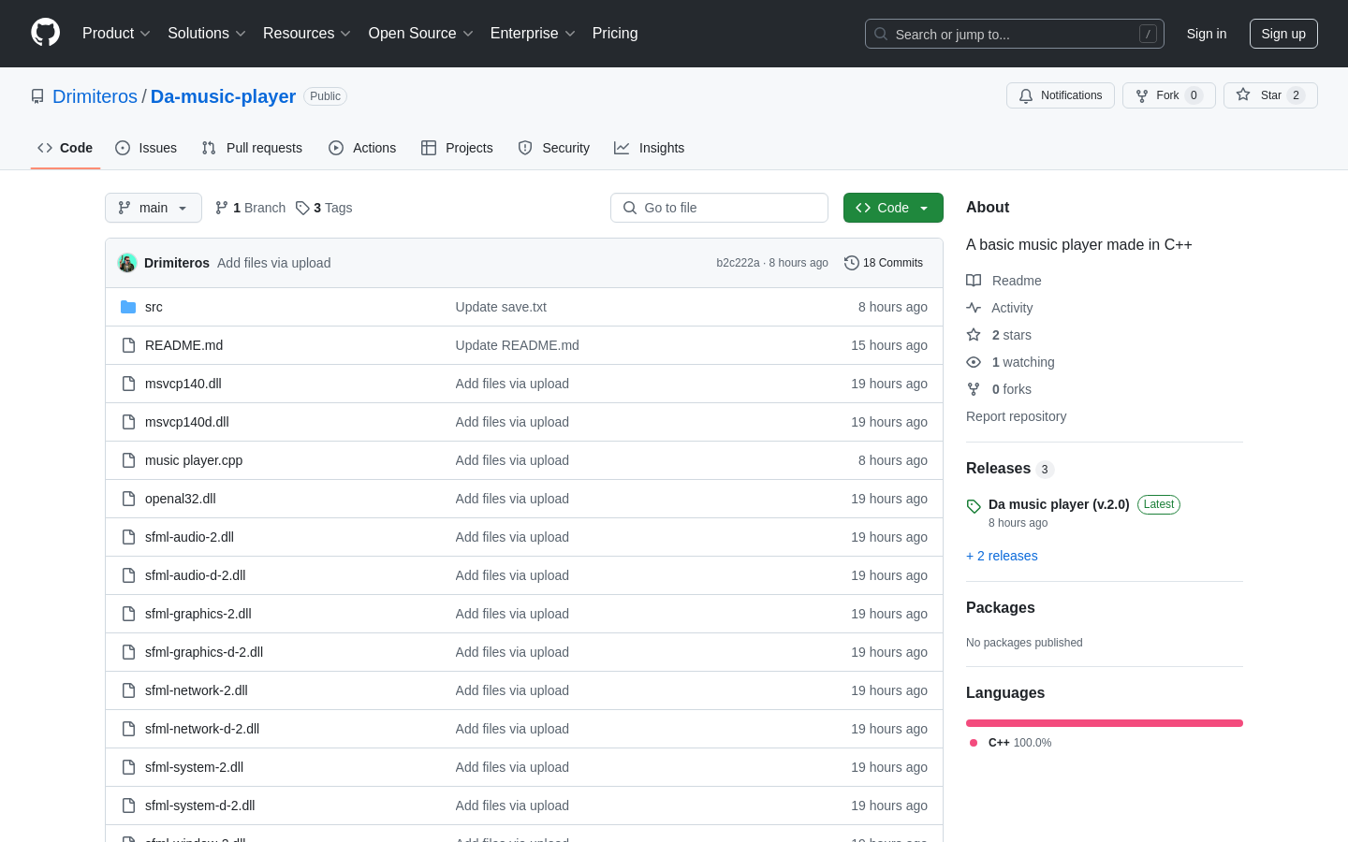
Task: Open the Product dropdown menu
Action: pyautogui.click(x=116, y=33)
